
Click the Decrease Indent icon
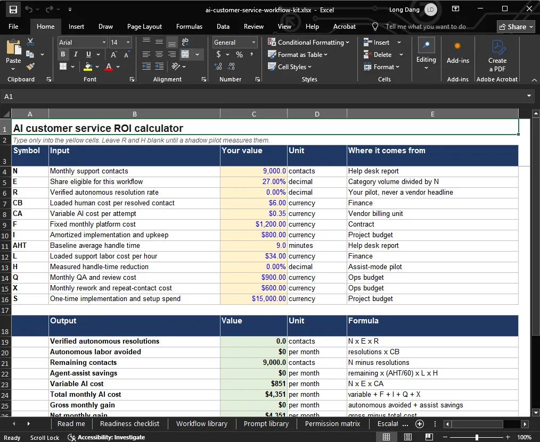(x=146, y=66)
